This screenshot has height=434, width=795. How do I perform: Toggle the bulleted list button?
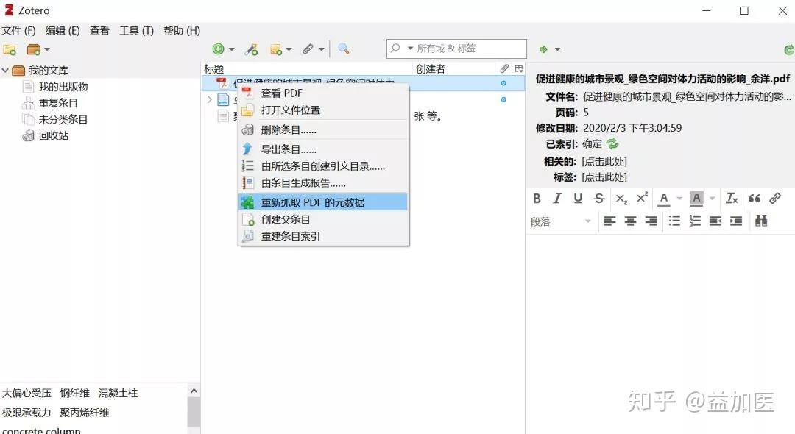click(x=674, y=221)
